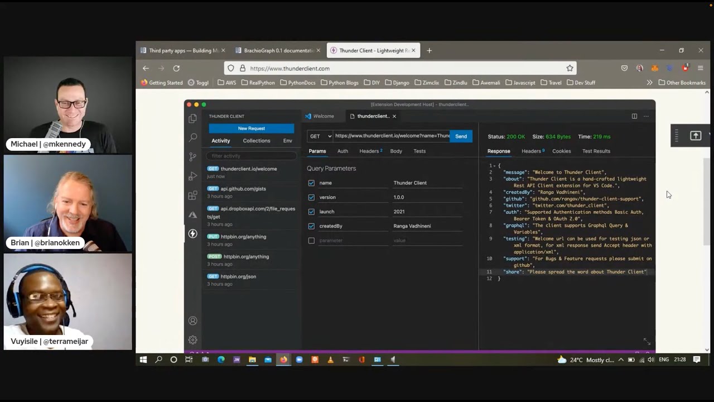Screen dimensions: 714x402
Task: Open the Source Control sidebar icon
Action: (192, 157)
